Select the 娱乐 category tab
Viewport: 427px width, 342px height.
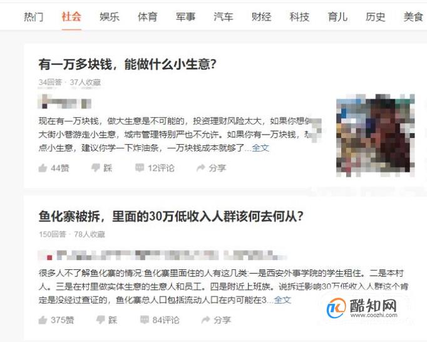click(110, 17)
